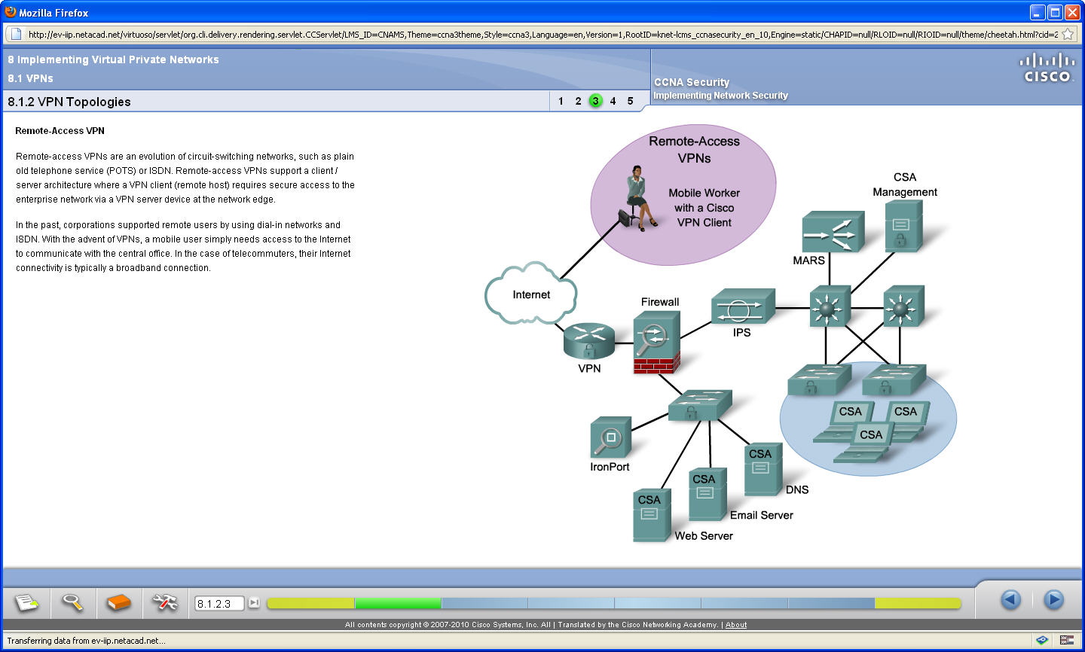Click the copyright notice in the footer
The height and width of the screenshot is (652, 1085).
pyautogui.click(x=532, y=625)
